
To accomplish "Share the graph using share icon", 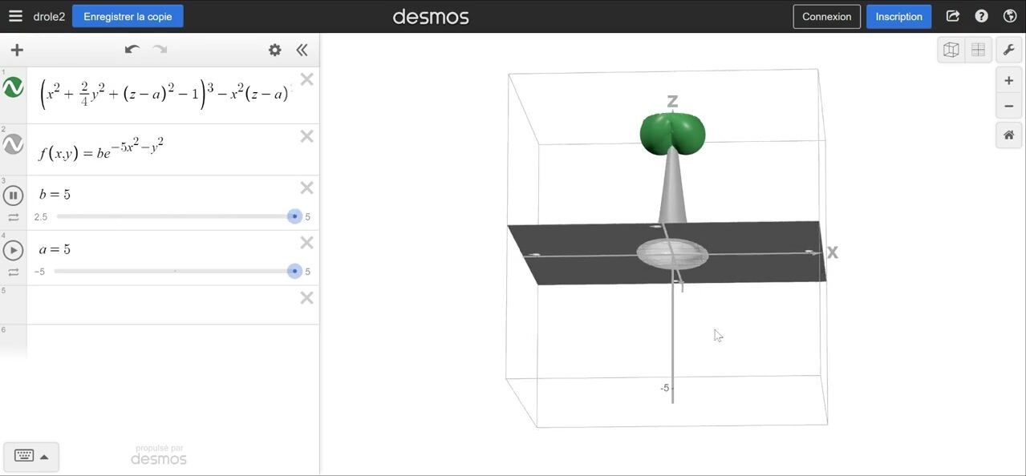I will (953, 16).
